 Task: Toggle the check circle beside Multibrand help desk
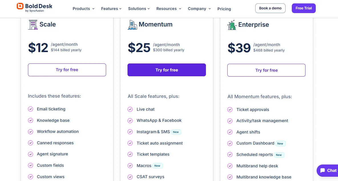coord(230,166)
